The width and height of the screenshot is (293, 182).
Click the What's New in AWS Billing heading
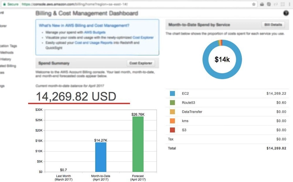[84, 25]
